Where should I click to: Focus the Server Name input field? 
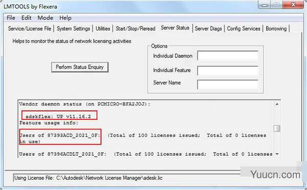click(228, 85)
